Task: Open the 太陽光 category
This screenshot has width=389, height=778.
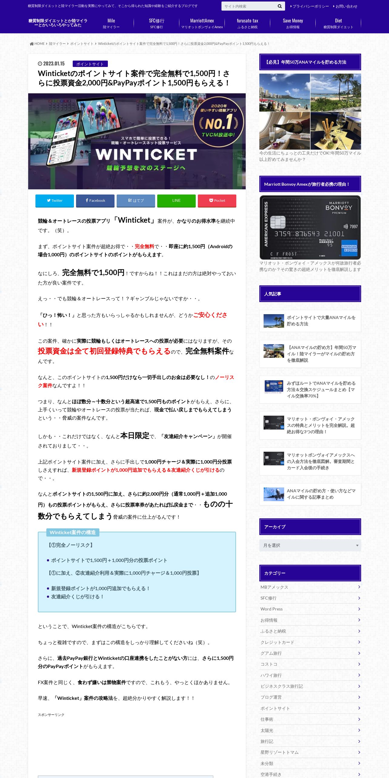Action: (x=310, y=730)
